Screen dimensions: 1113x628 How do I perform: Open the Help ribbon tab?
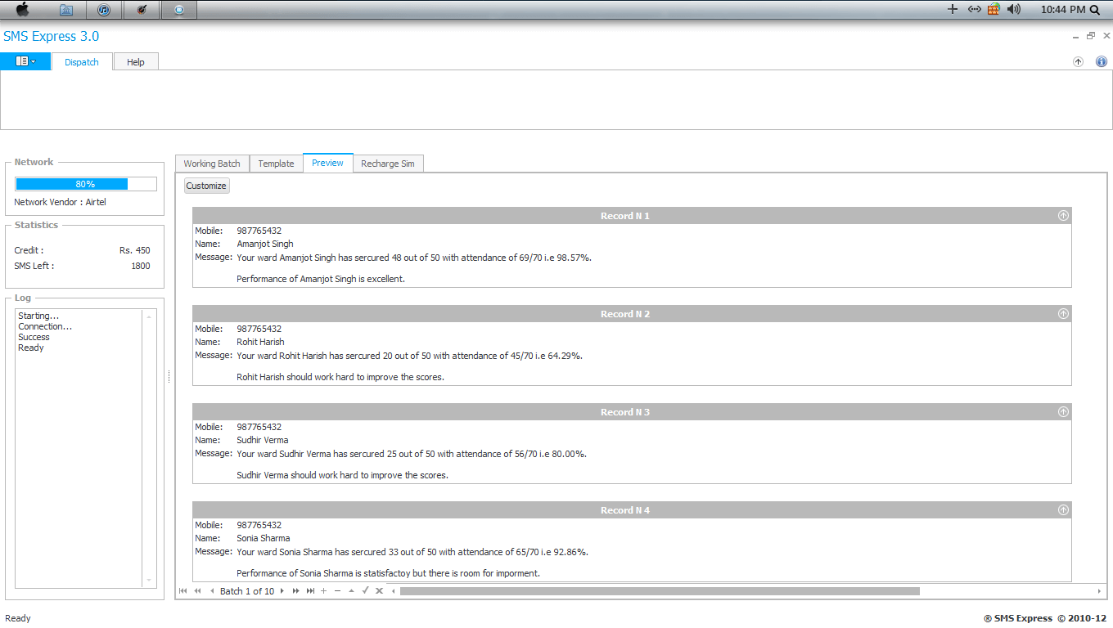pos(136,62)
